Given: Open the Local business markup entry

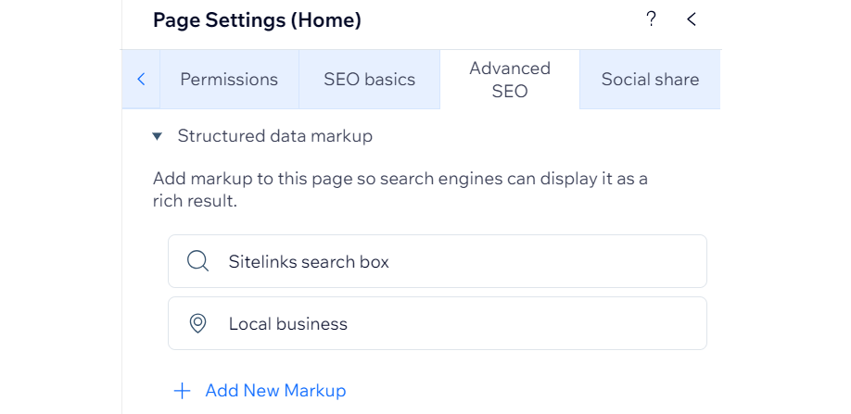Looking at the screenshot, I should 438,323.
